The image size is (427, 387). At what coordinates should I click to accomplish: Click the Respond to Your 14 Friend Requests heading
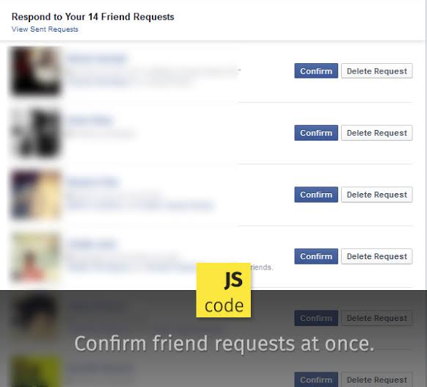pyautogui.click(x=93, y=17)
